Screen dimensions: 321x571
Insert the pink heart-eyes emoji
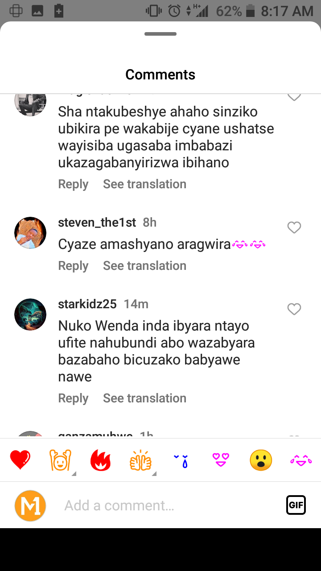click(x=221, y=460)
